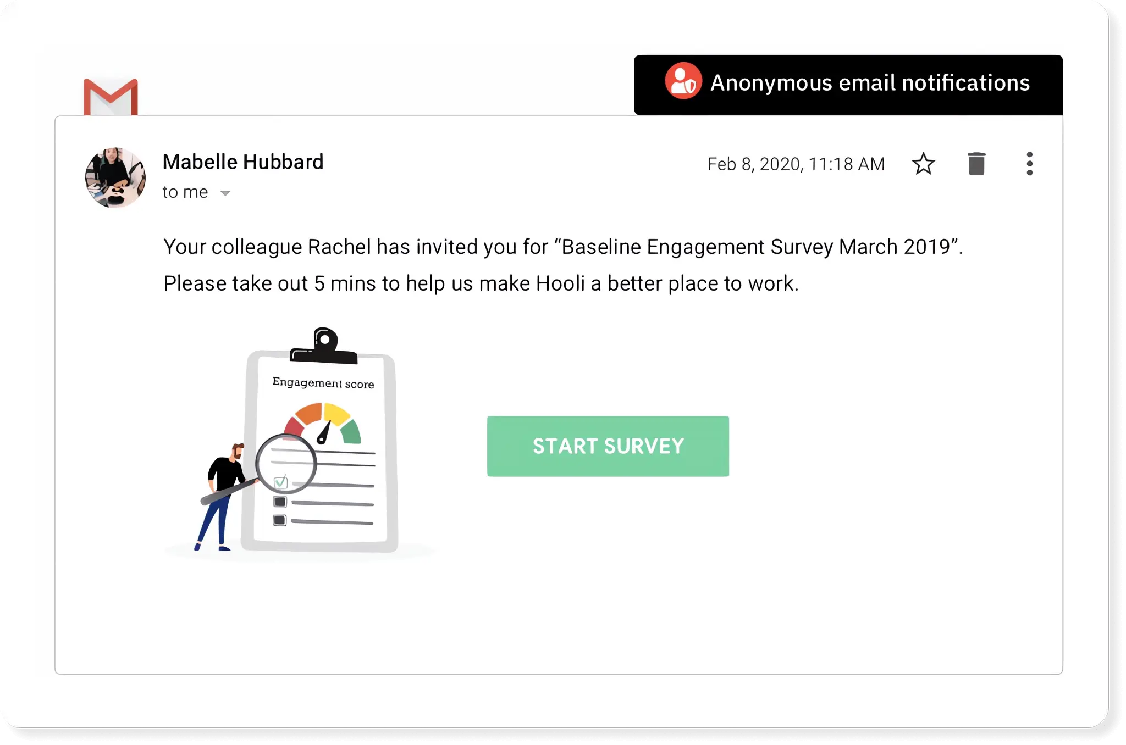Expand the 'to me' recipient details

[185, 192]
